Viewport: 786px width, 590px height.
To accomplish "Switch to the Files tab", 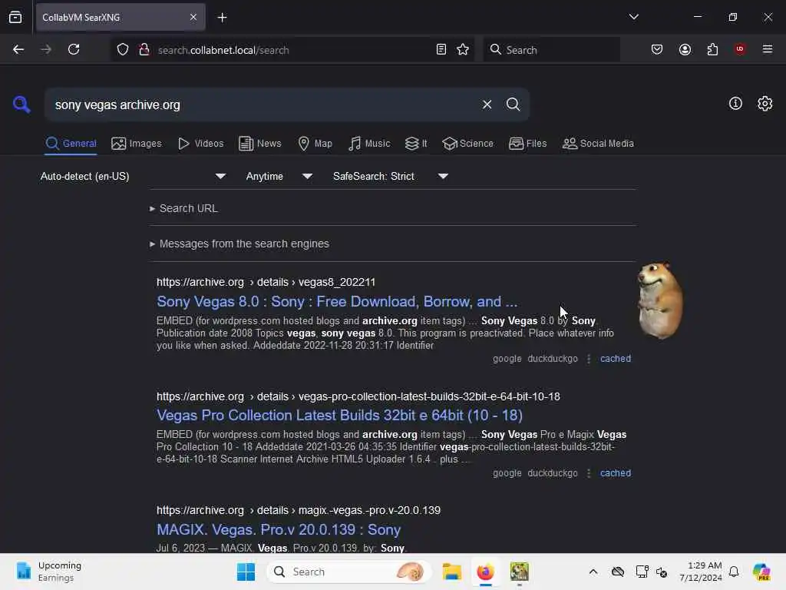I will pos(527,144).
